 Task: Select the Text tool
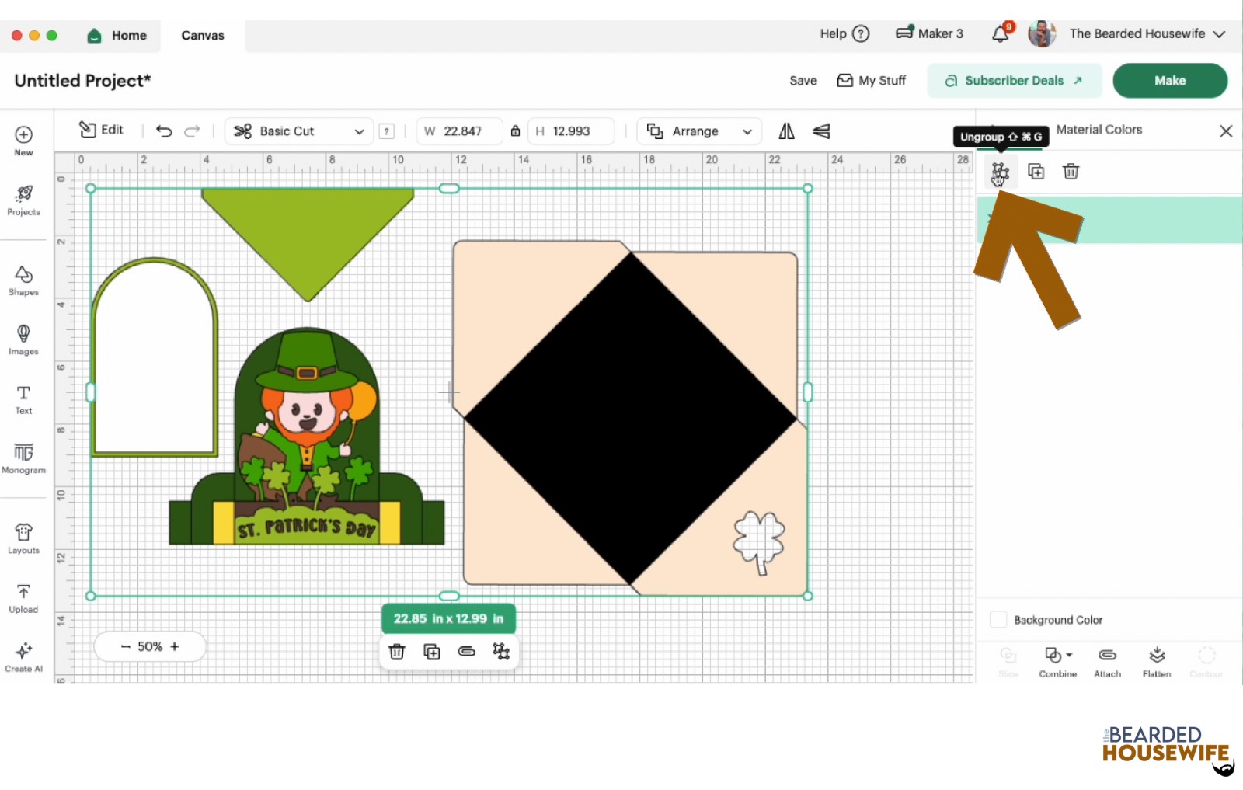tap(23, 398)
